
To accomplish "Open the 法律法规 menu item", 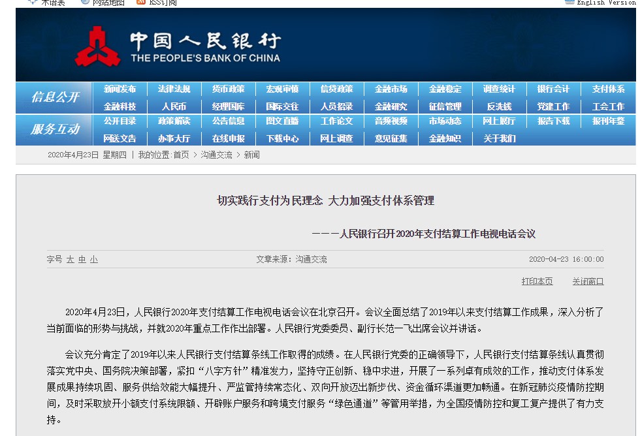I will click(174, 89).
